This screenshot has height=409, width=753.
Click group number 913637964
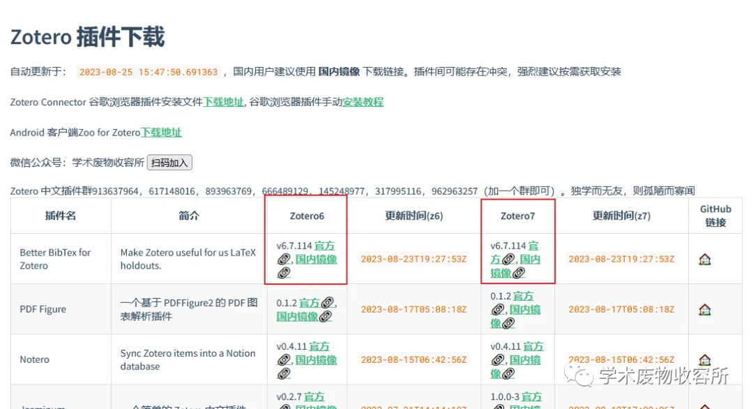115,191
